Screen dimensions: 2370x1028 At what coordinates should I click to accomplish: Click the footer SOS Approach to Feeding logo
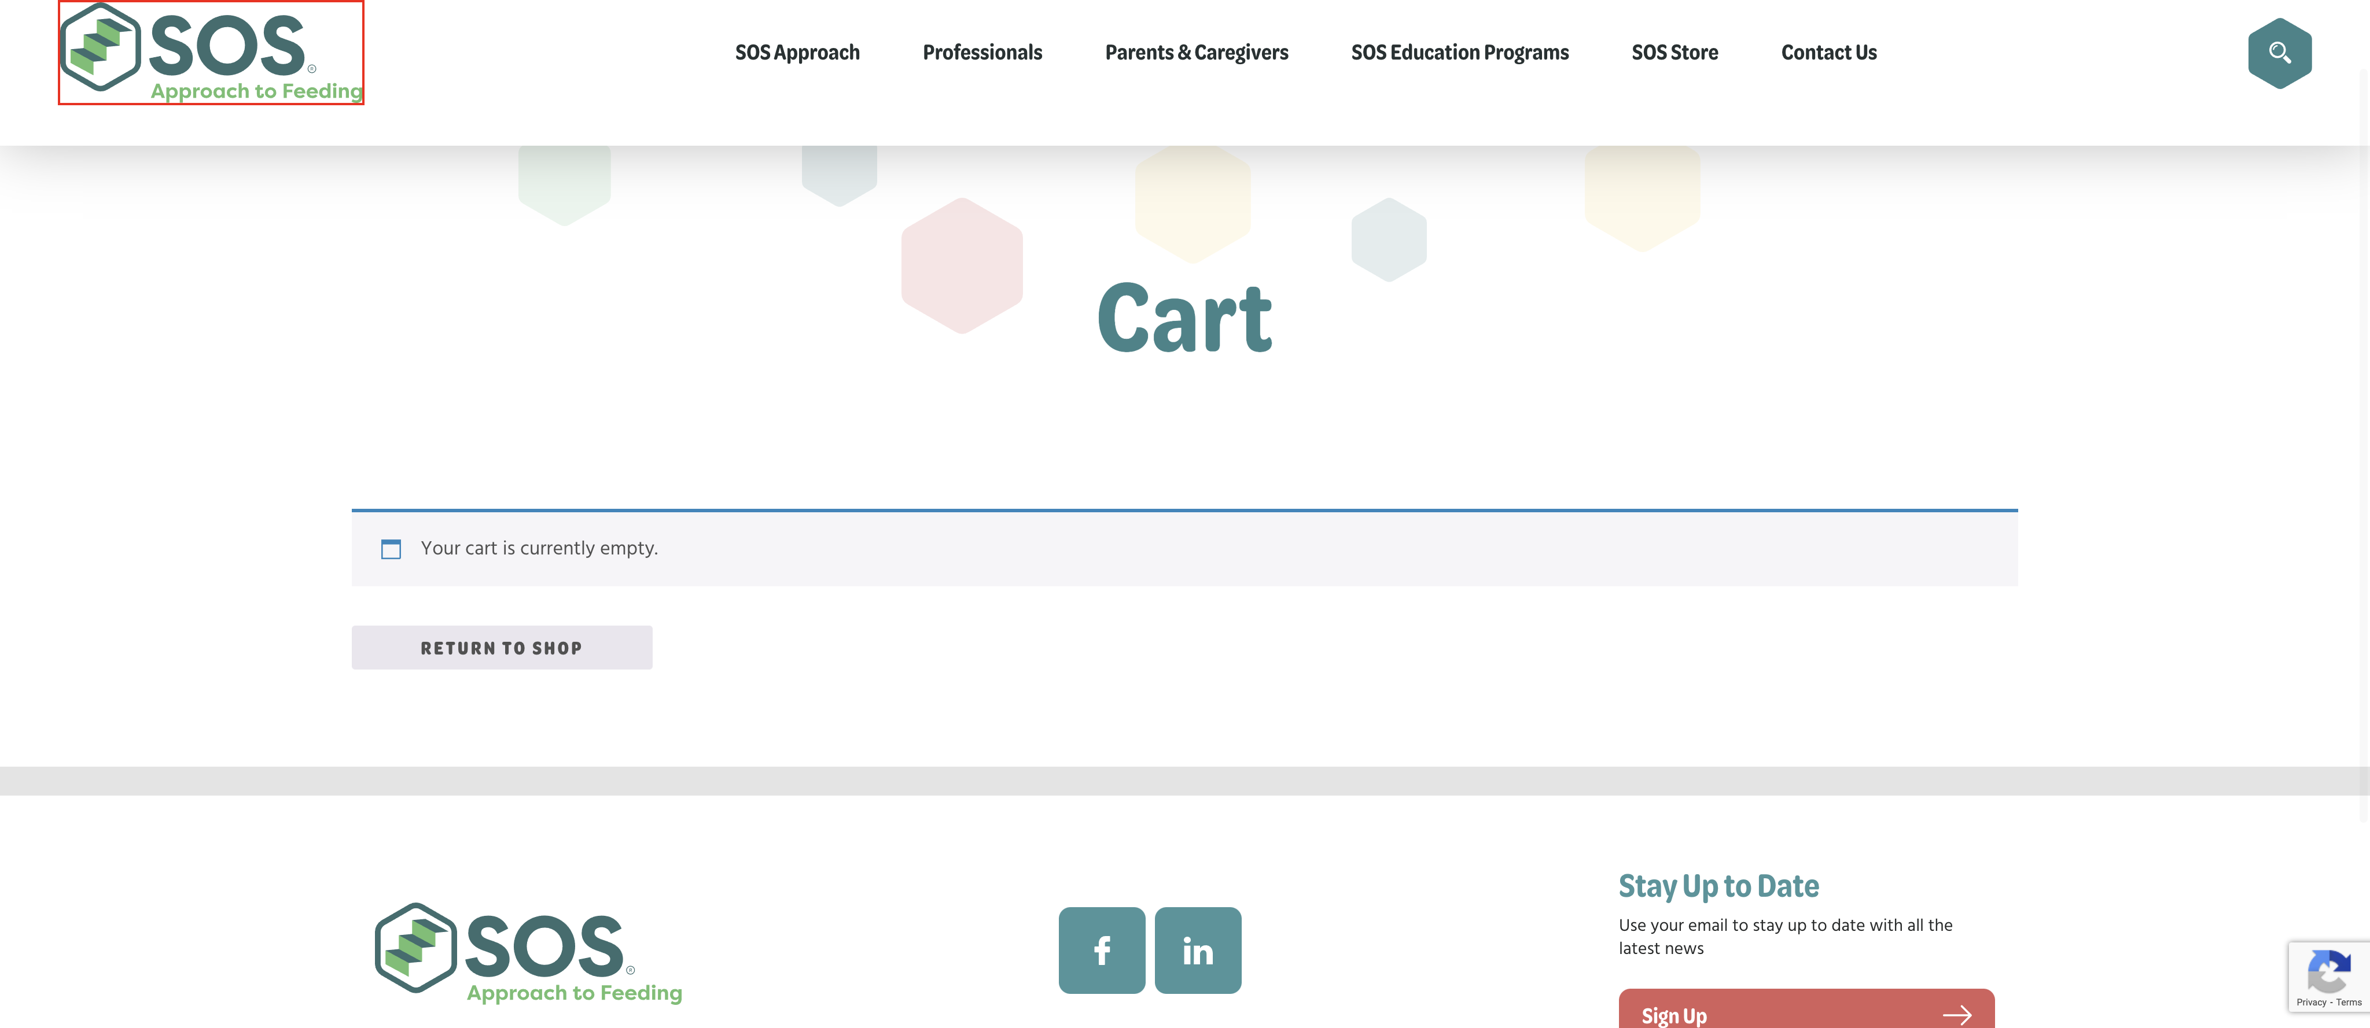(x=528, y=953)
